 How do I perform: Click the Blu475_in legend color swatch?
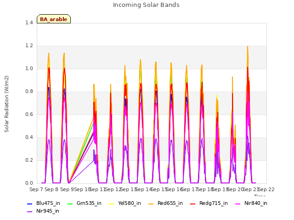29,203
